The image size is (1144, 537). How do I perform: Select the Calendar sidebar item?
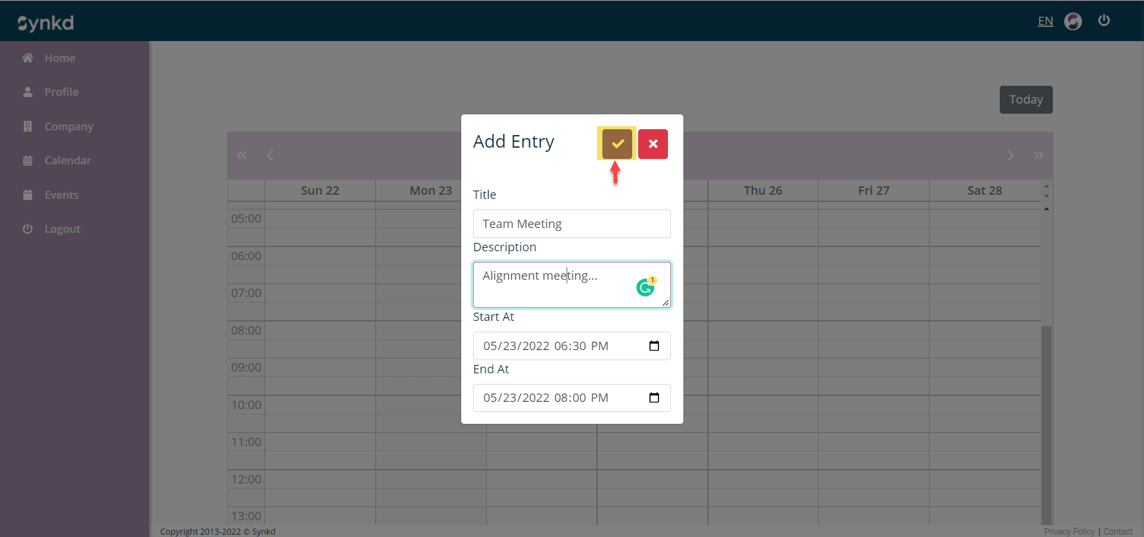67,161
